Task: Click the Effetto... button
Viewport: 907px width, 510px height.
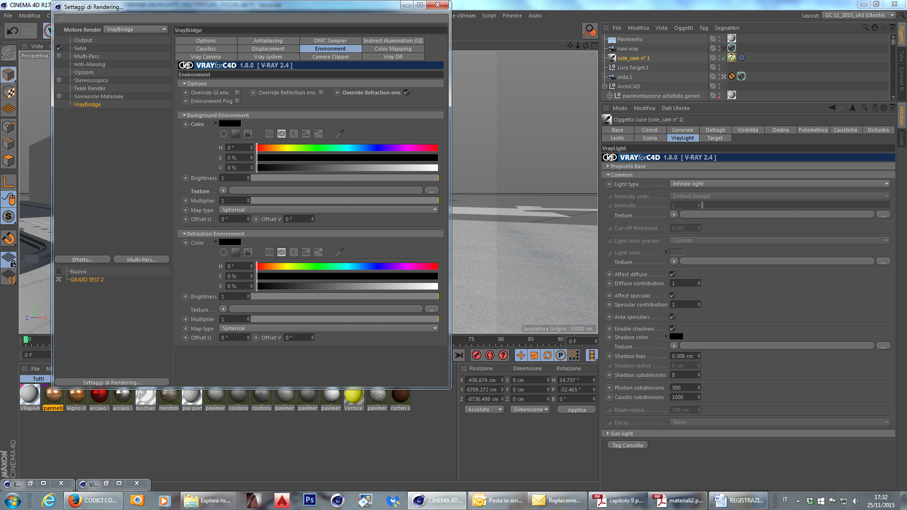Action: [83, 260]
